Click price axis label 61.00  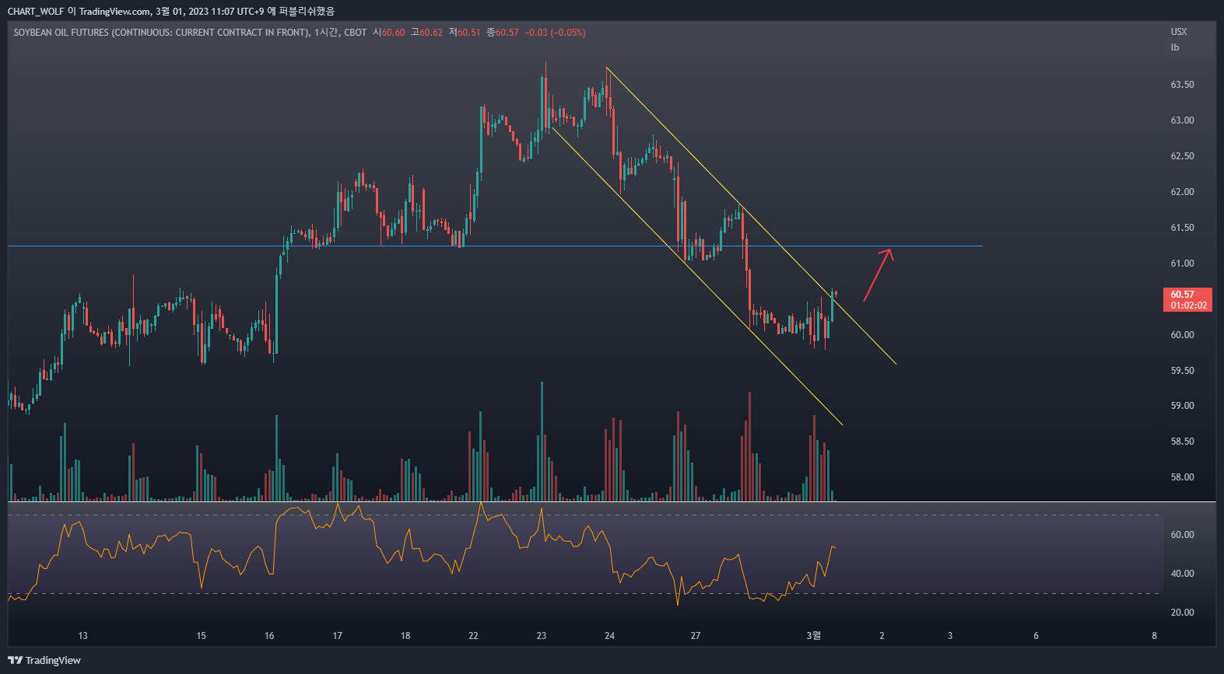click(1182, 264)
